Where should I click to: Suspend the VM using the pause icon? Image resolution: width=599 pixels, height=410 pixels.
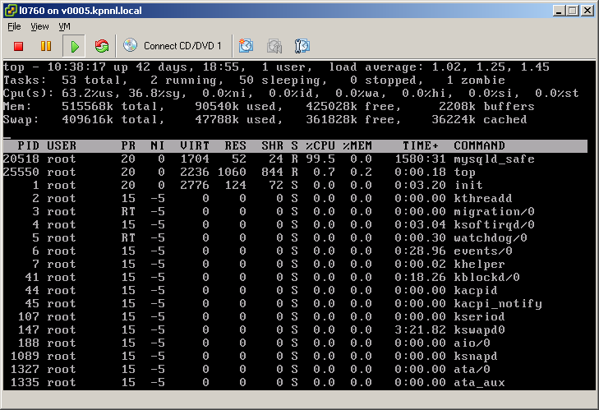point(46,46)
